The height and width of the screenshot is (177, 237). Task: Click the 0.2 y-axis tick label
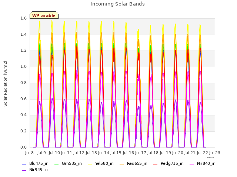(x=23, y=131)
